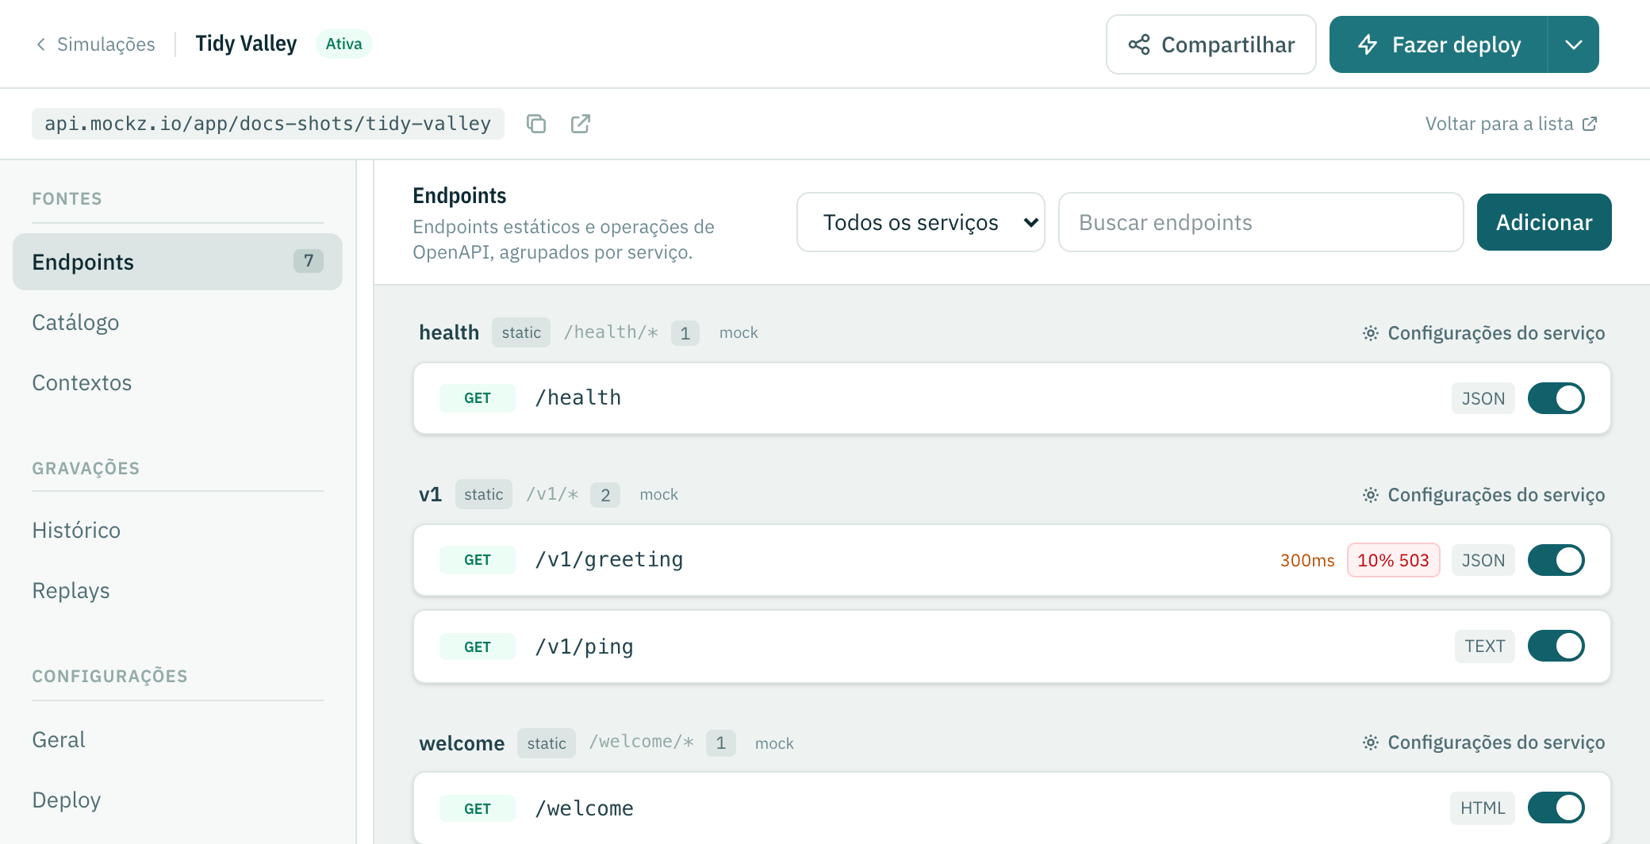Select Endpoints in the sidebar
Image resolution: width=1650 pixels, height=844 pixels.
coord(178,262)
